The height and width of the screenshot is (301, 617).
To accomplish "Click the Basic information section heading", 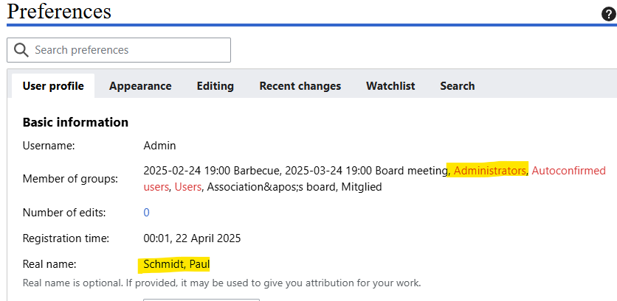I will click(75, 122).
